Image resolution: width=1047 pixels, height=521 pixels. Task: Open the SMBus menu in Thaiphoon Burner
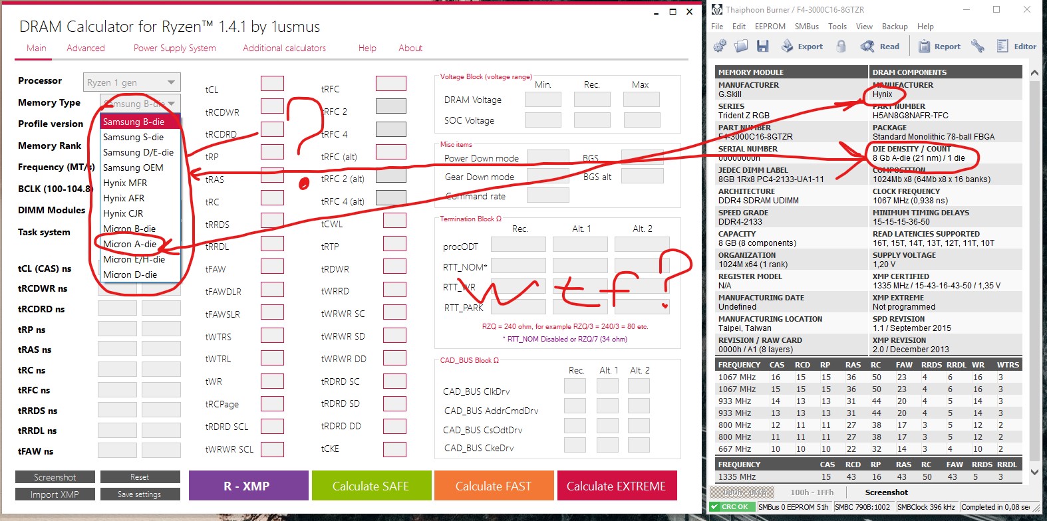pos(807,27)
